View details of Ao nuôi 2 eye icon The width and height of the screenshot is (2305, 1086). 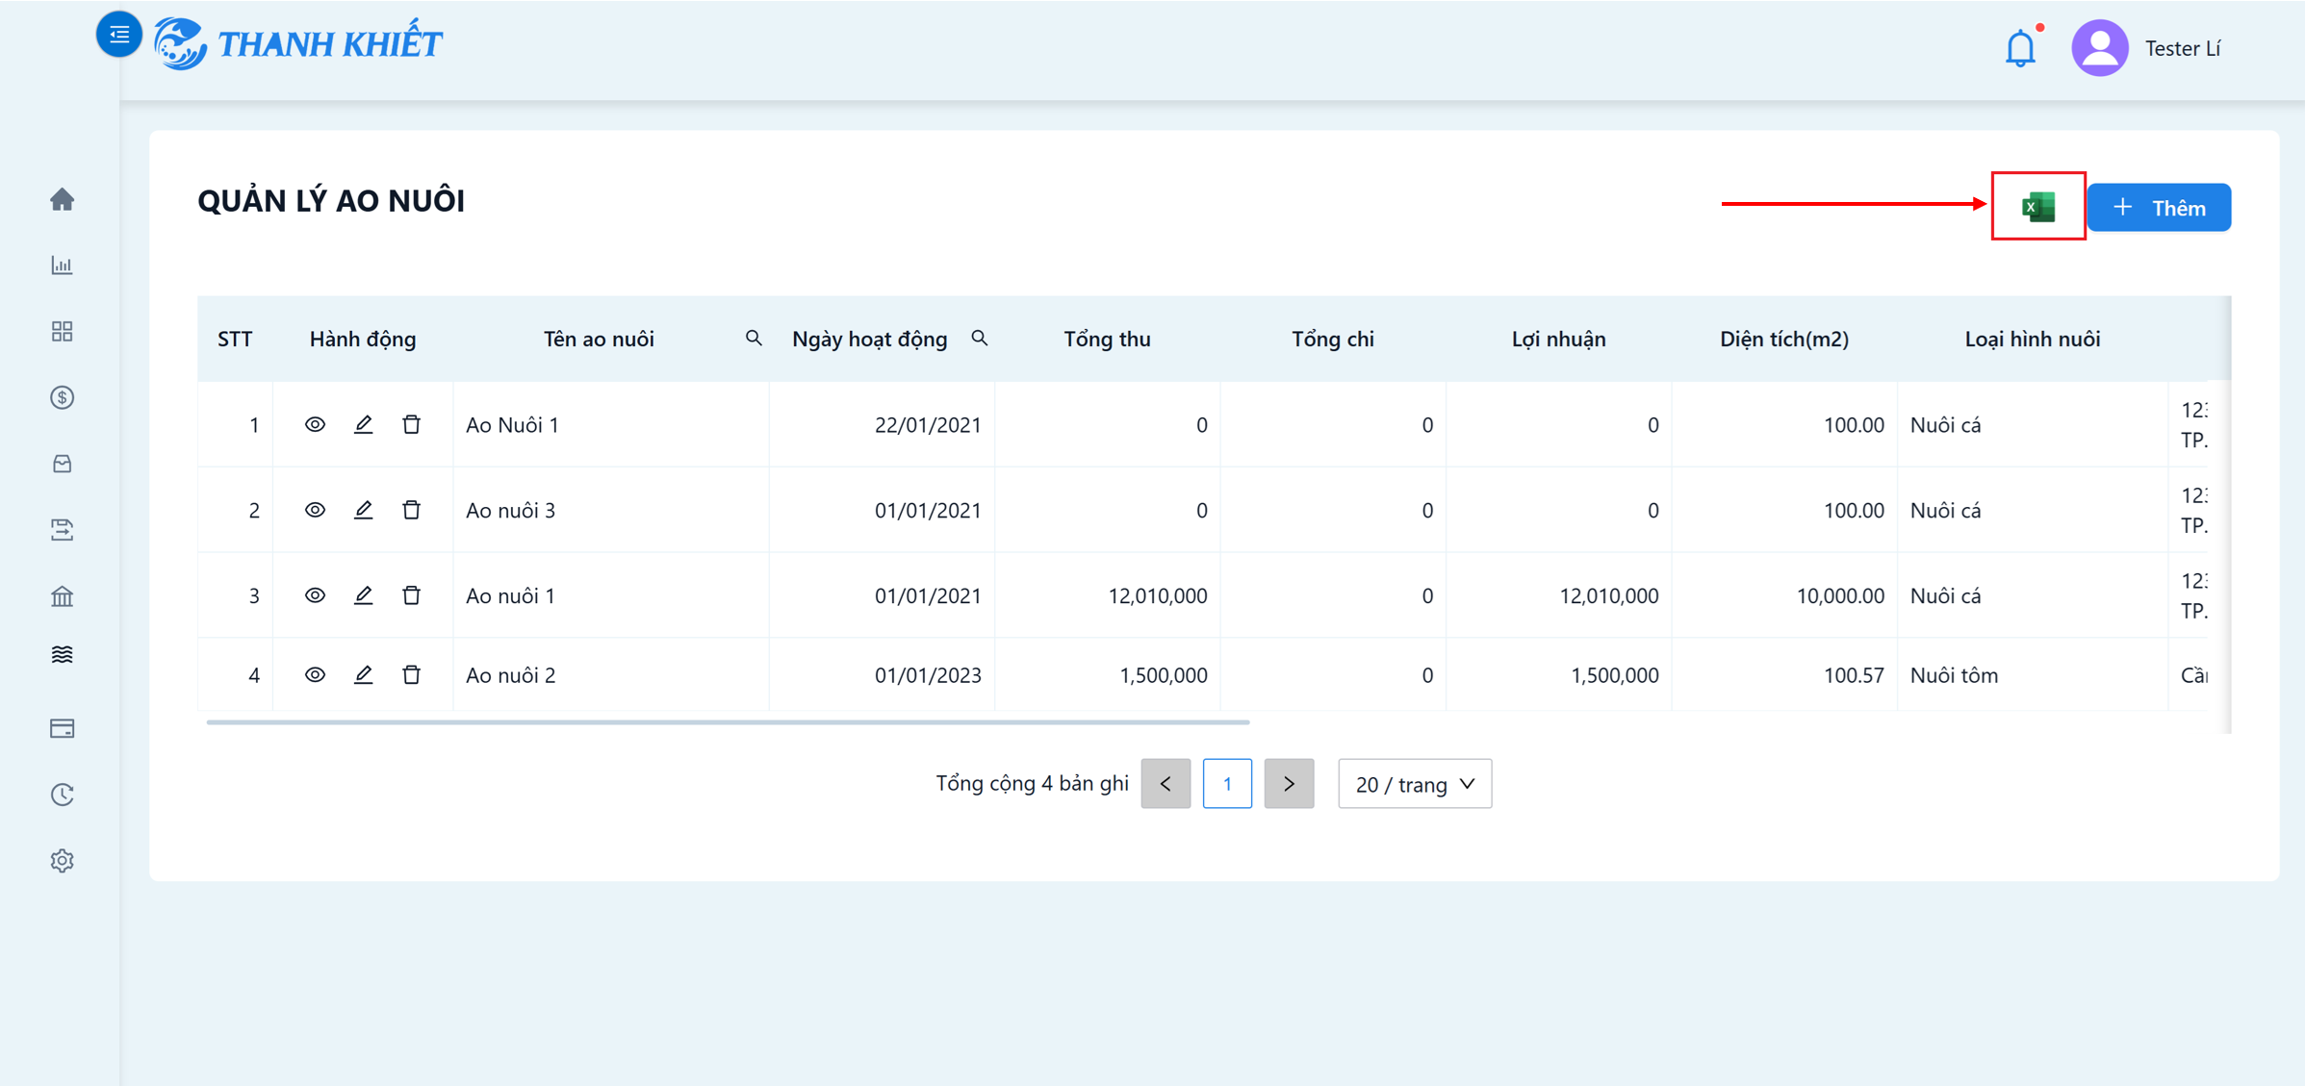click(x=315, y=674)
